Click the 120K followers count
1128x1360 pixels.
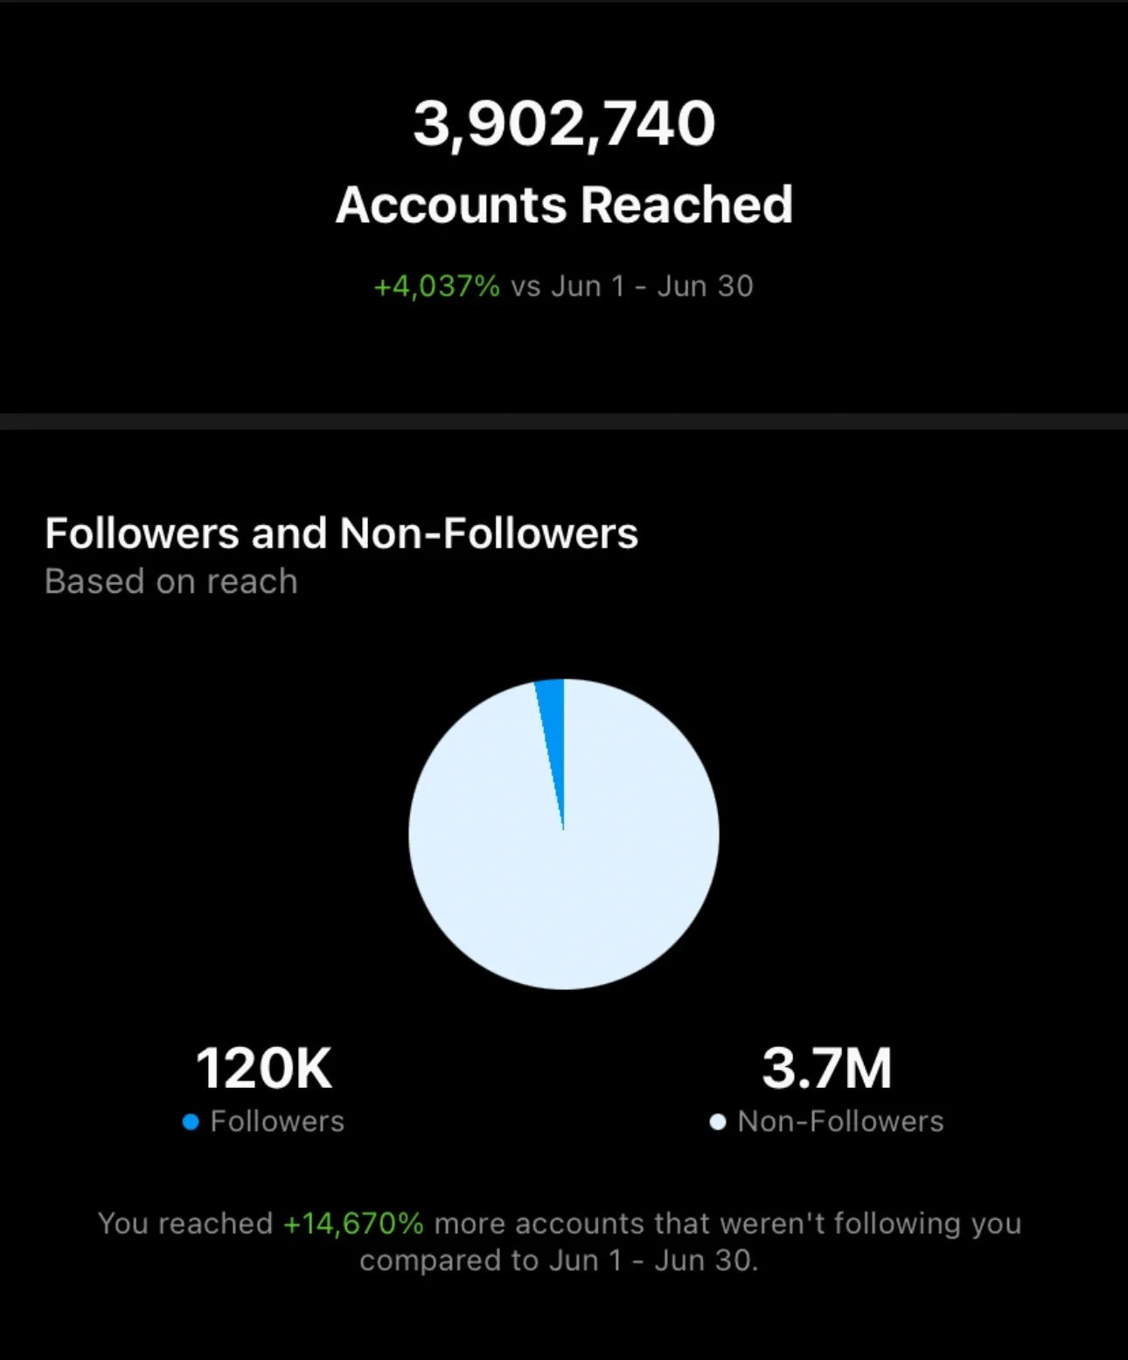pos(264,1068)
